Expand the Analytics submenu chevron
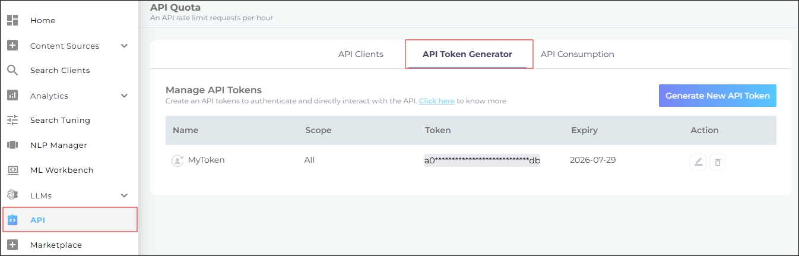The height and width of the screenshot is (256, 799). click(x=124, y=96)
